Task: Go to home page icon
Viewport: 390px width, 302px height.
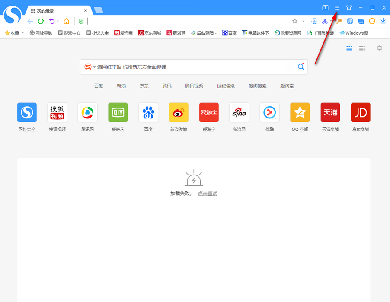Action: coord(67,21)
